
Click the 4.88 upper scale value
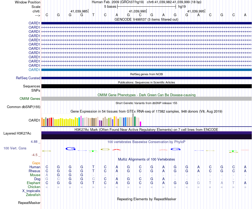pyautogui.click(x=34, y=142)
